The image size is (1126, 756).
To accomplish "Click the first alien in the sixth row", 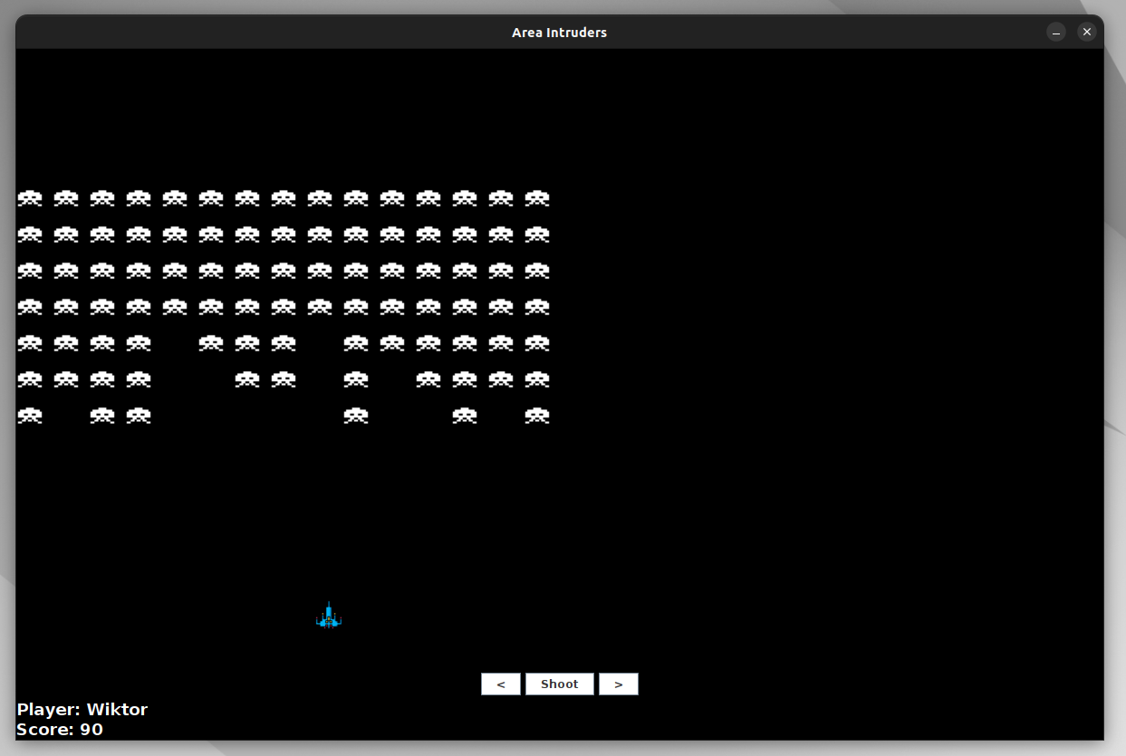I will (30, 379).
